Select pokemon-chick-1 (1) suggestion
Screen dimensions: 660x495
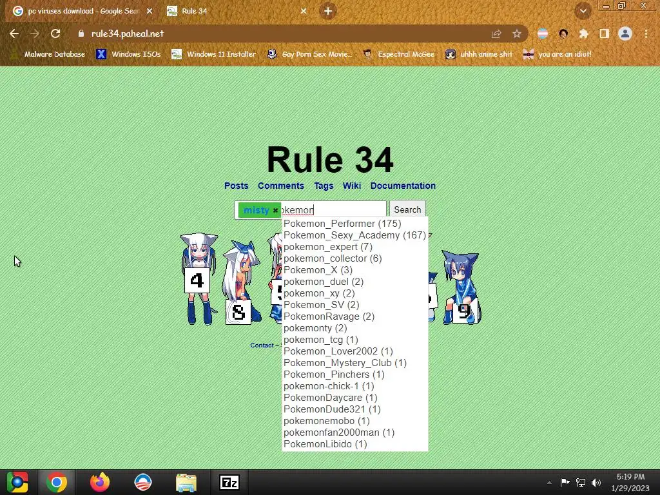[355, 386]
